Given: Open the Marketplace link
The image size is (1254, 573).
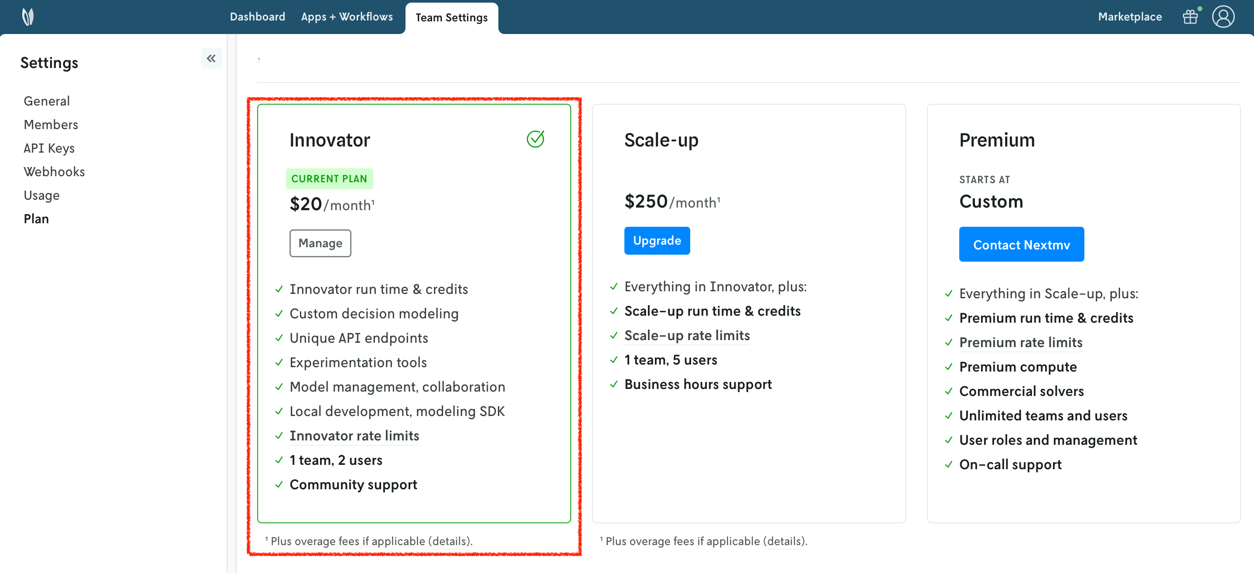Looking at the screenshot, I should coord(1129,17).
